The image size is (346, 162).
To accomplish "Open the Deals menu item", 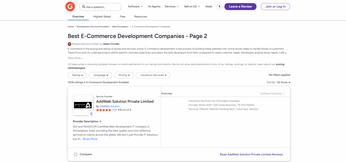I will pos(209,7).
